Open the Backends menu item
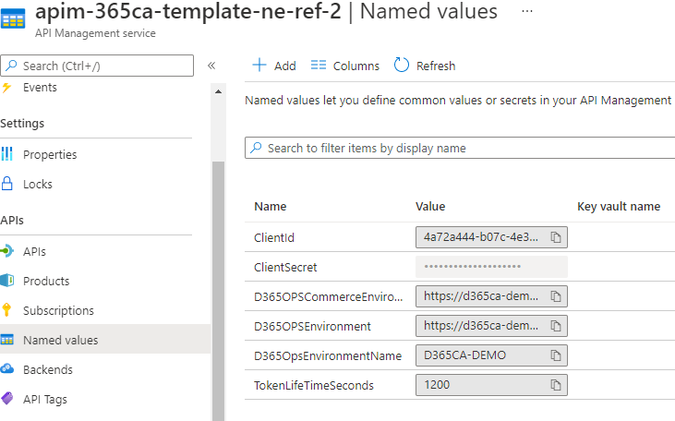This screenshot has width=675, height=421. click(48, 370)
